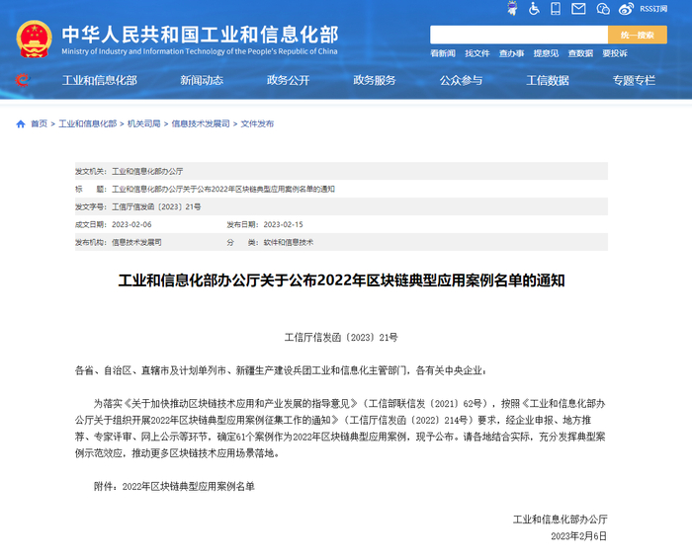Select the 查数据 quick link
The width and height of the screenshot is (692, 559).
click(580, 53)
